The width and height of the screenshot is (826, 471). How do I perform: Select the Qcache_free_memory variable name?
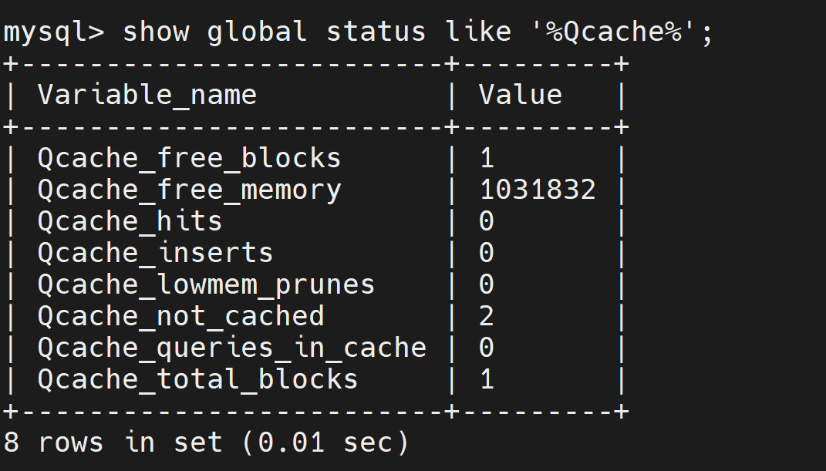coord(189,190)
